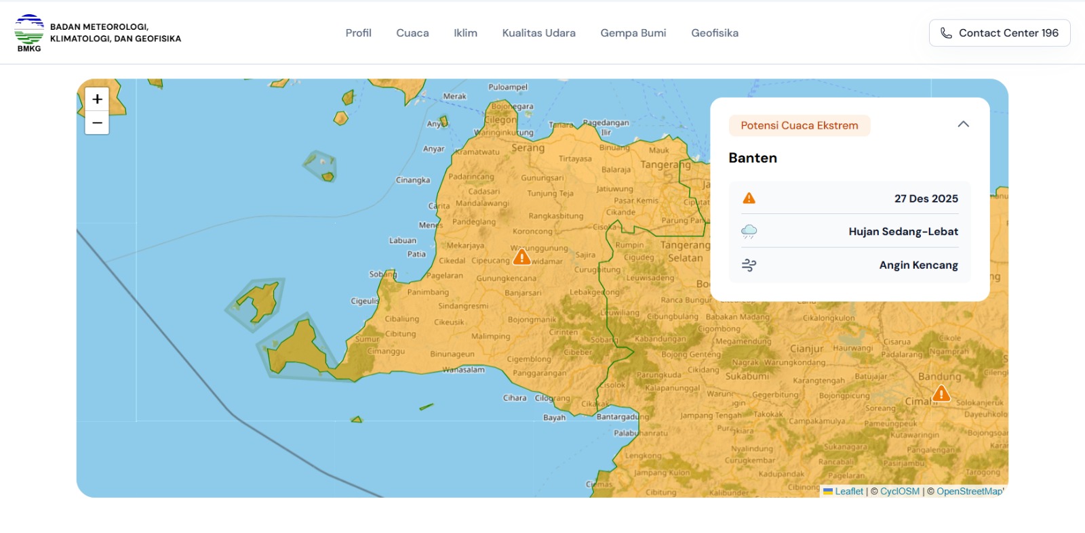Click the BMKG logo in the header
1085x533 pixels.
pos(29,33)
